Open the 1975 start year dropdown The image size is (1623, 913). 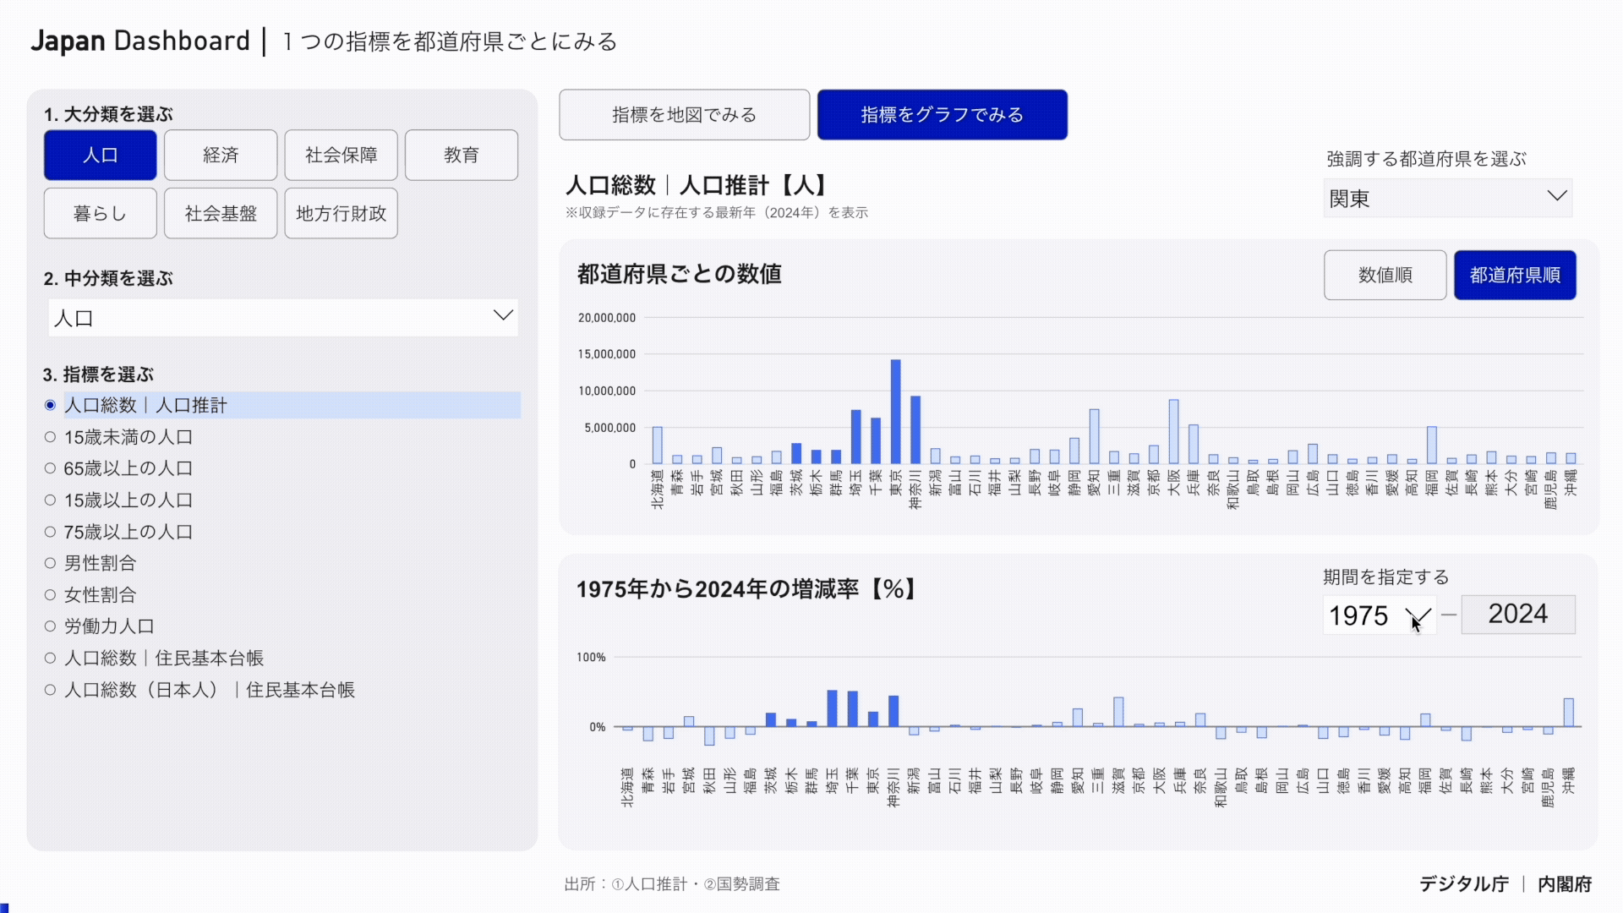[x=1379, y=615]
